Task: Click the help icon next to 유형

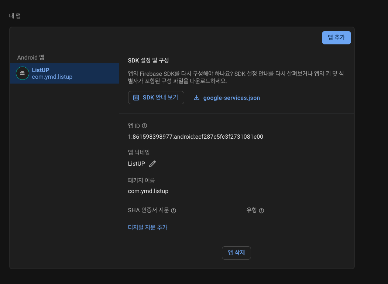Action: 261,211
